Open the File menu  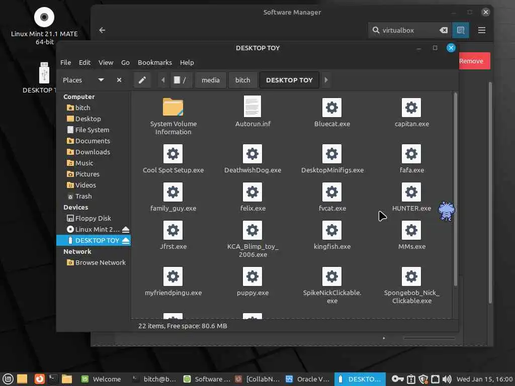tap(66, 62)
